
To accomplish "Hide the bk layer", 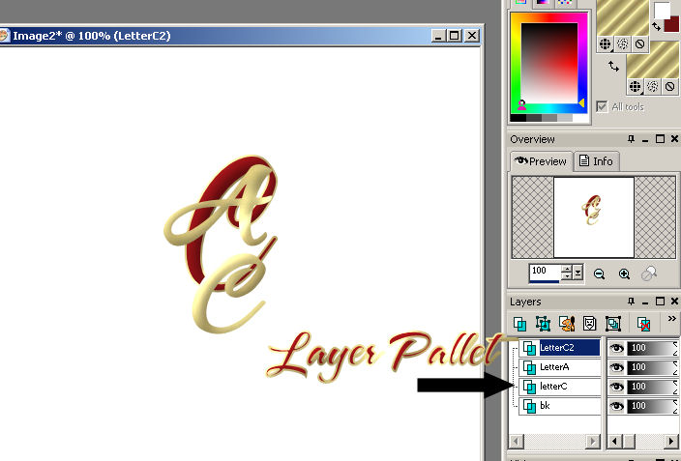I will [x=615, y=406].
